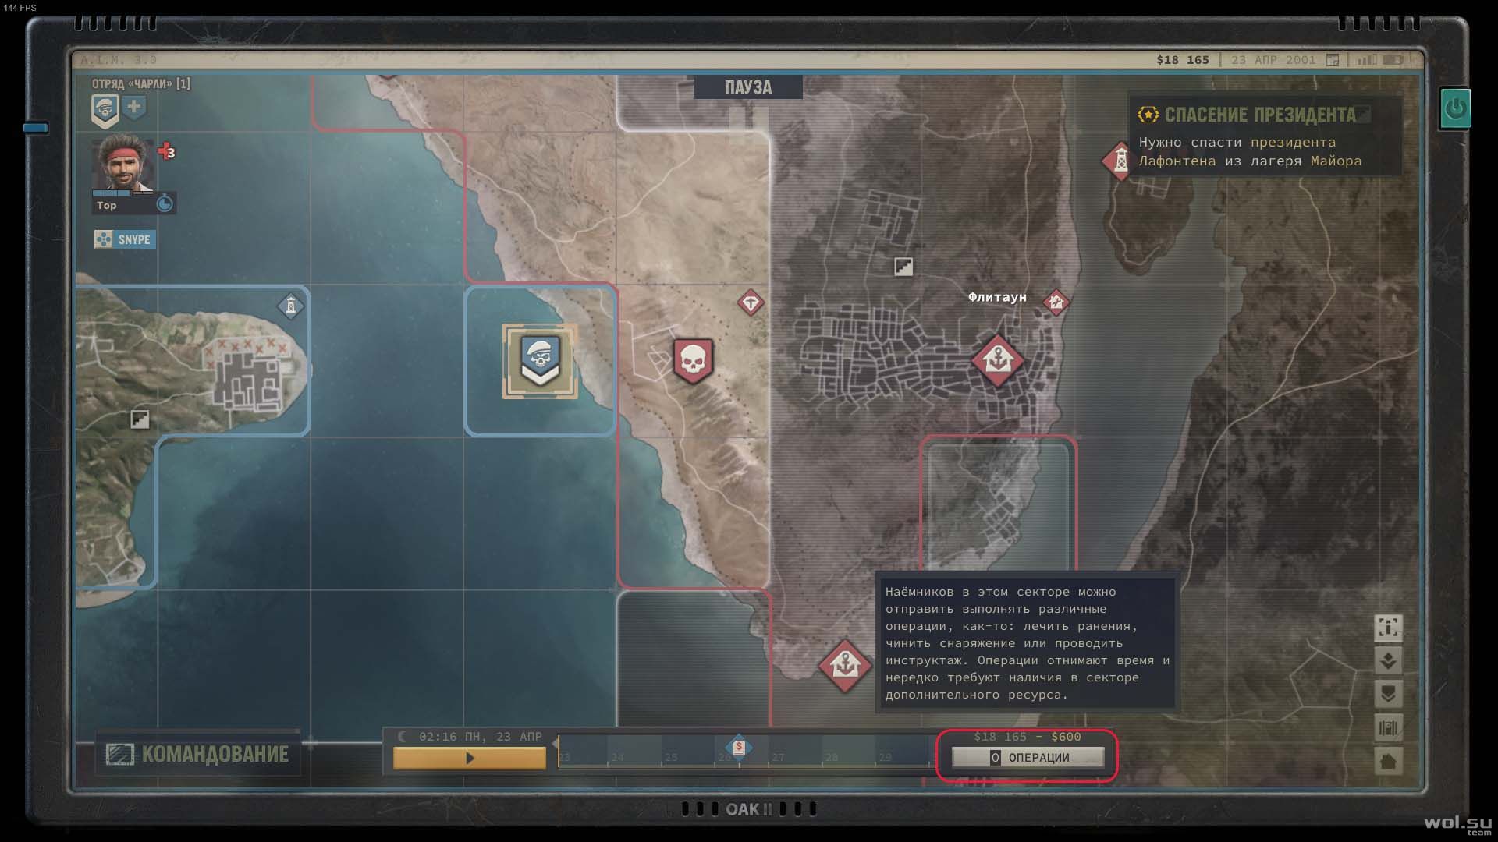This screenshot has height=842, width=1498.
Task: Click the battery icon in the top bar
Action: tap(1393, 60)
